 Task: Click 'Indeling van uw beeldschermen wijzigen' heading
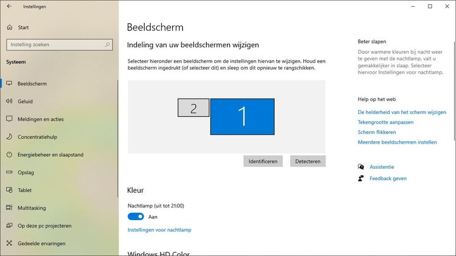click(193, 45)
